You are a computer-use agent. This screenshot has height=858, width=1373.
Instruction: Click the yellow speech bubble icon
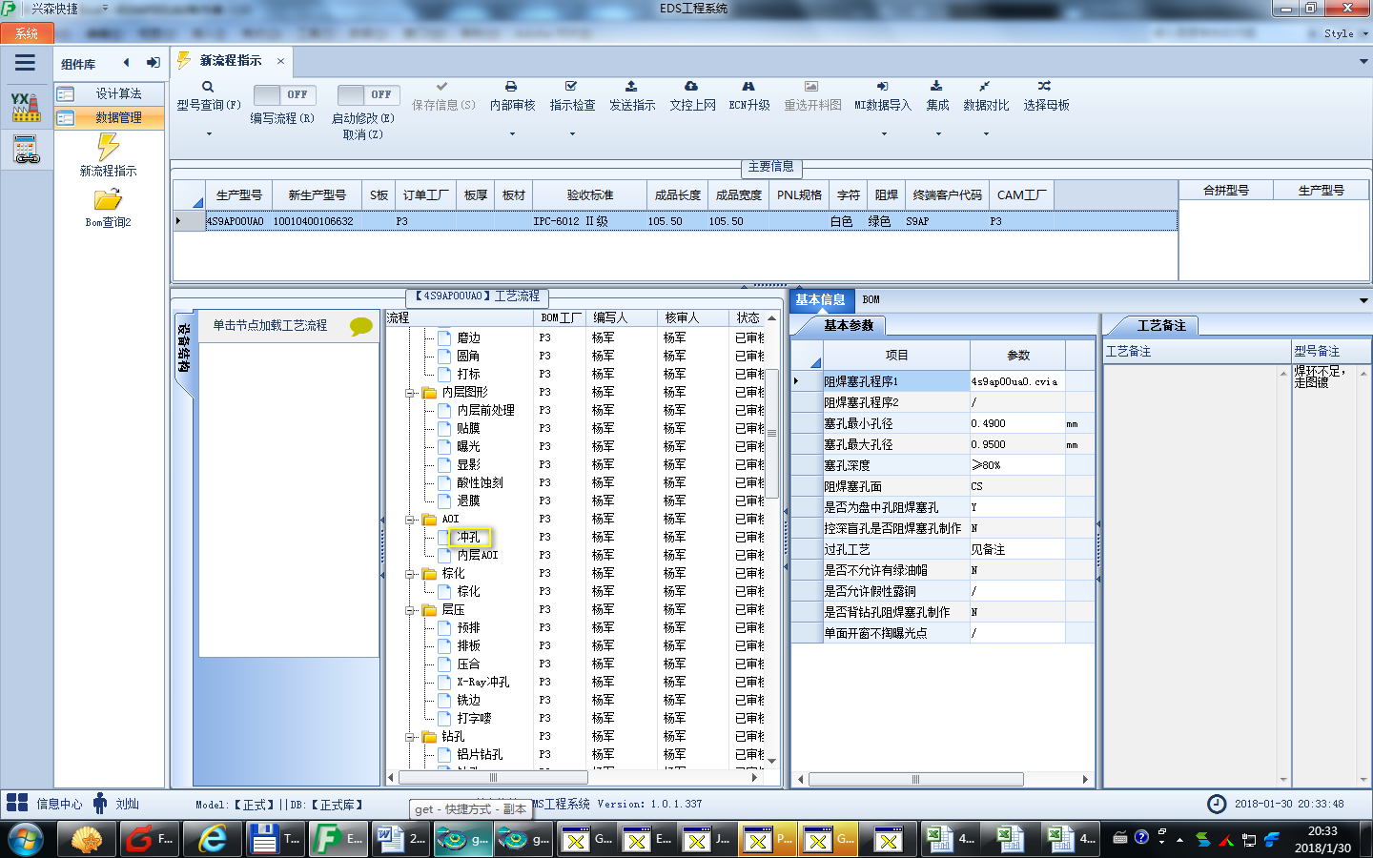pyautogui.click(x=360, y=326)
